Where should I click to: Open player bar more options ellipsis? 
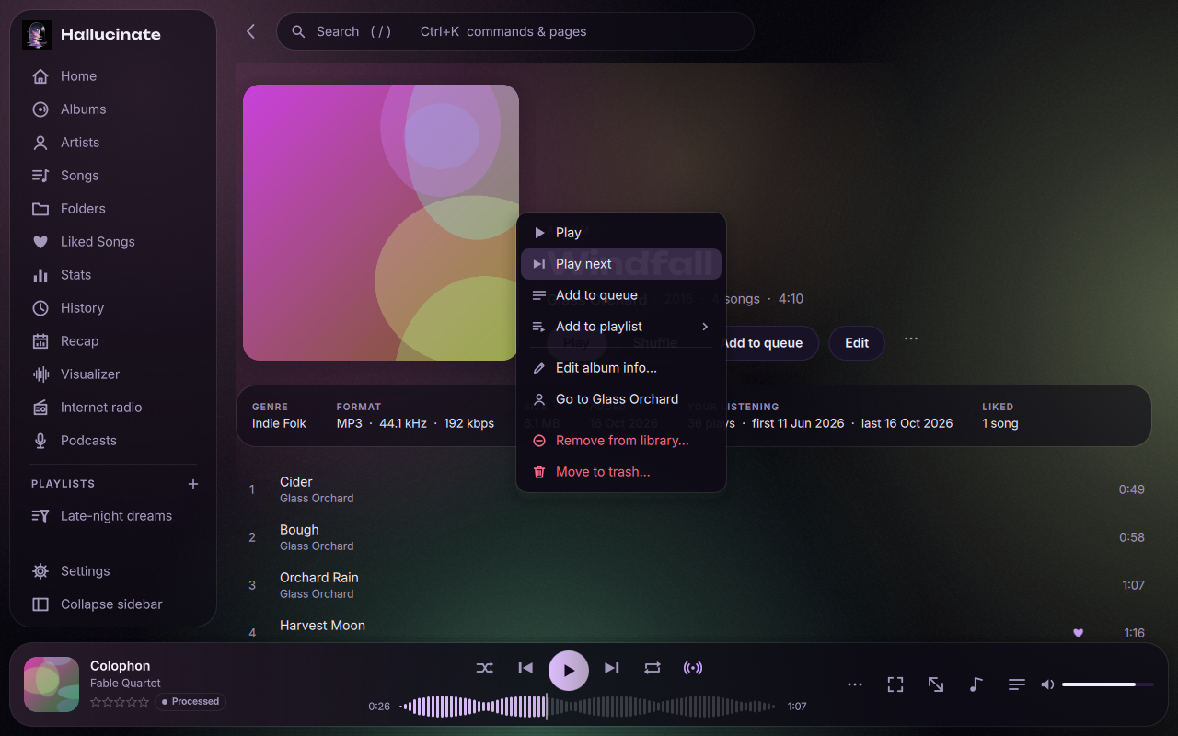tap(855, 684)
